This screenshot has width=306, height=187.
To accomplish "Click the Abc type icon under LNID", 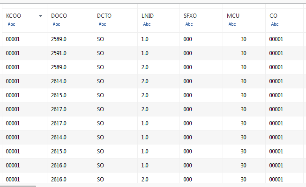I will click(x=147, y=24).
